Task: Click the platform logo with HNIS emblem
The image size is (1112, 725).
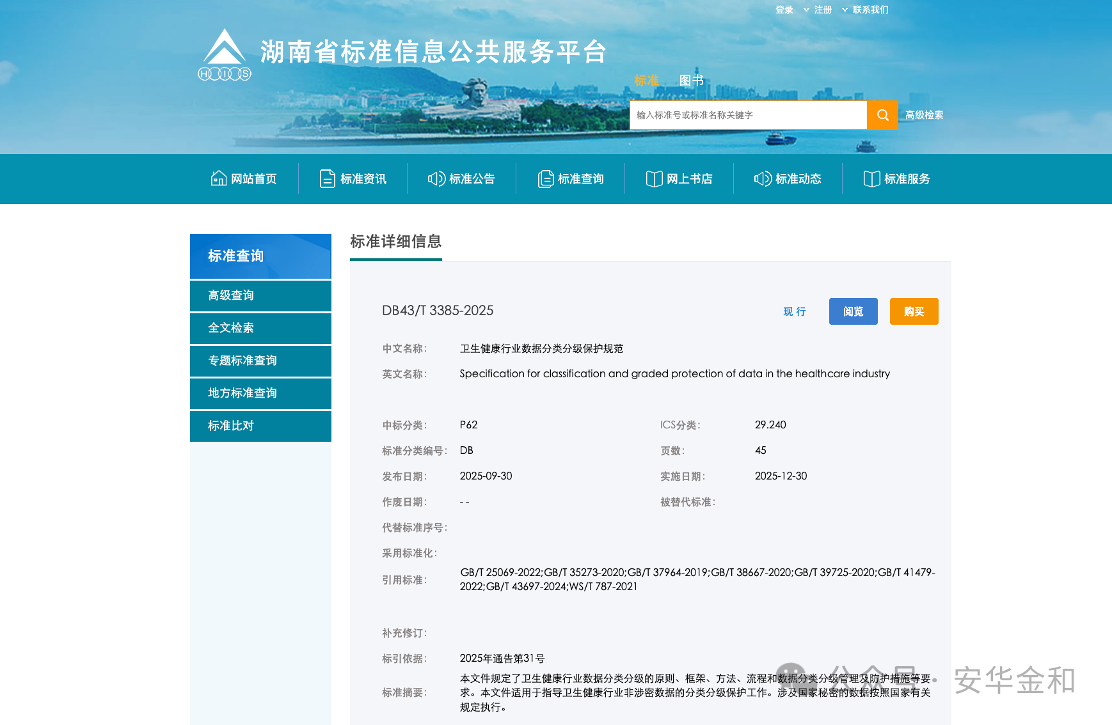Action: [225, 54]
